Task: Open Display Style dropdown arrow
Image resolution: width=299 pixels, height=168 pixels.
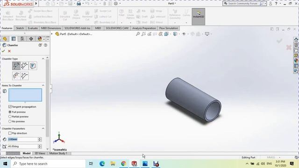Action: click(x=179, y=34)
